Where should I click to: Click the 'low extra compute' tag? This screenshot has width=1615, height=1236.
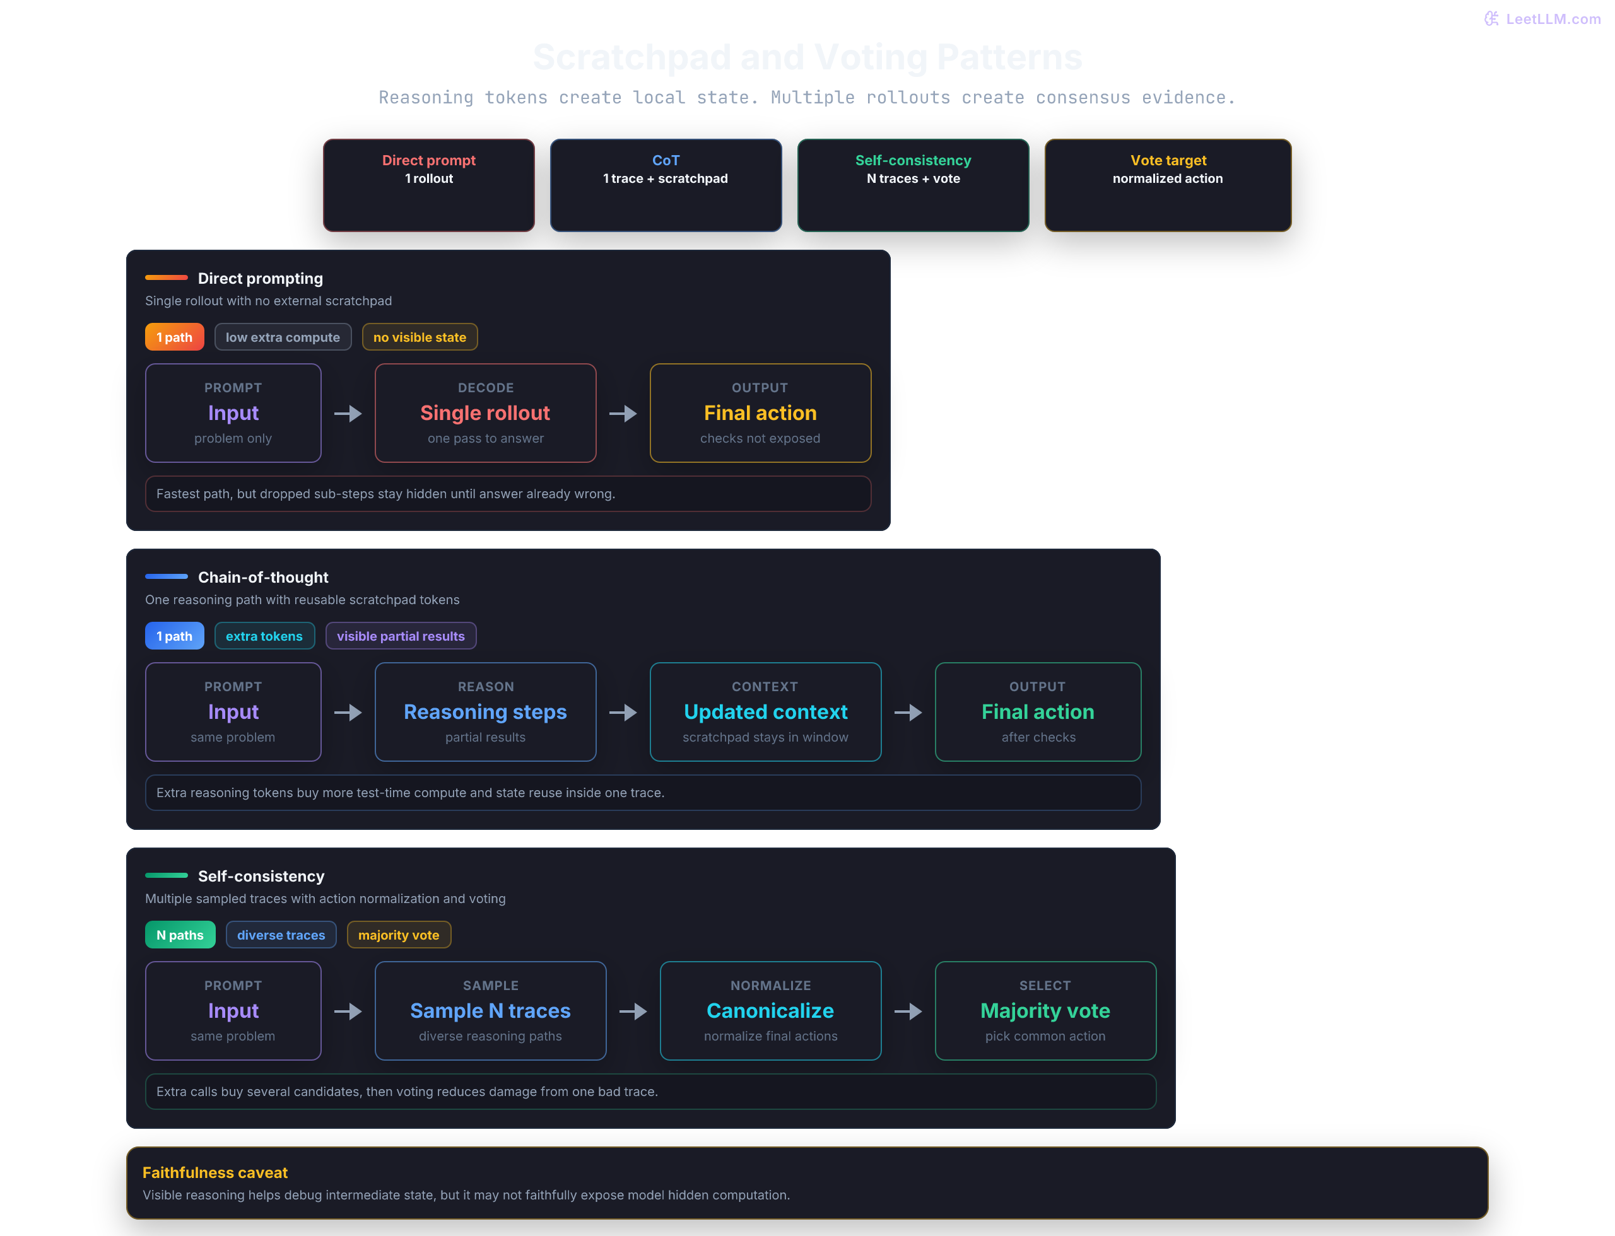pyautogui.click(x=283, y=337)
